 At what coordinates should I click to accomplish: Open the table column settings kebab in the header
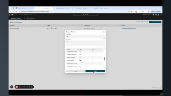coord(158,26)
